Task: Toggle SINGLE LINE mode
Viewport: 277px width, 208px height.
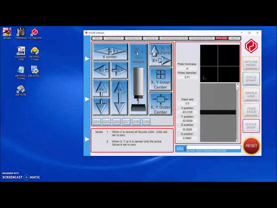Action: pyautogui.click(x=251, y=94)
